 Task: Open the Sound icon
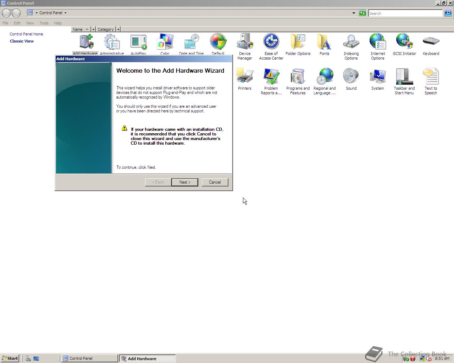point(351,79)
